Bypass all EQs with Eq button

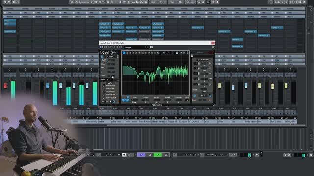pos(137,2)
